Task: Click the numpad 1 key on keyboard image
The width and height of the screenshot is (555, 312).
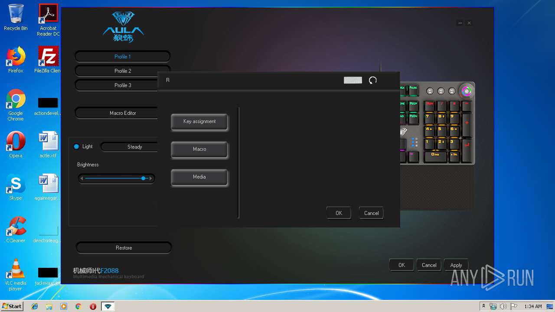Action: (429, 144)
